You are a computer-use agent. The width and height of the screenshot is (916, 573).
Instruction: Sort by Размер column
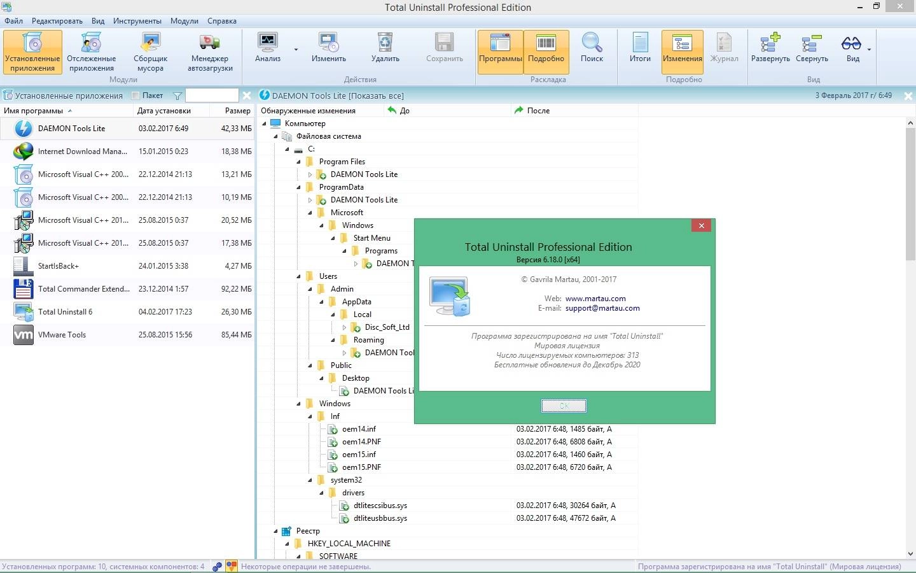pos(232,111)
